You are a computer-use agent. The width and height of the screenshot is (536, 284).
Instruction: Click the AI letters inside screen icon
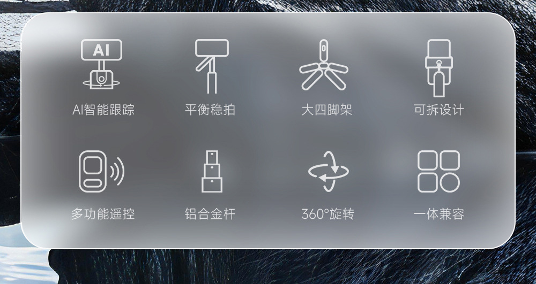[x=101, y=50]
